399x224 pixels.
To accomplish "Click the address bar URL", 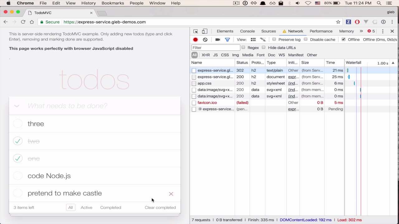I will pyautogui.click(x=104, y=22).
